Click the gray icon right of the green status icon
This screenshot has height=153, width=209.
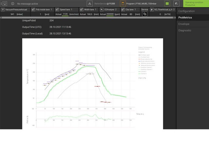click(177, 4)
